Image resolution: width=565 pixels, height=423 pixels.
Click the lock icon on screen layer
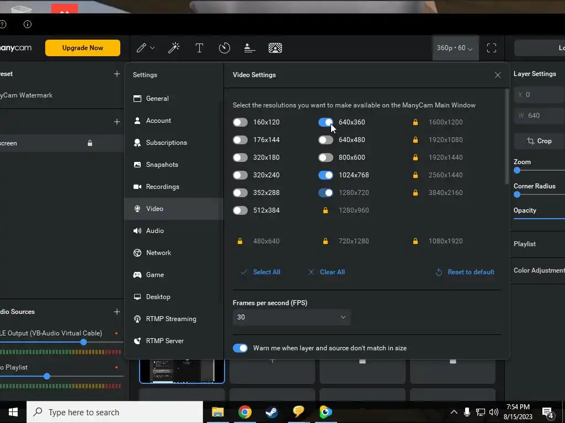(x=90, y=143)
